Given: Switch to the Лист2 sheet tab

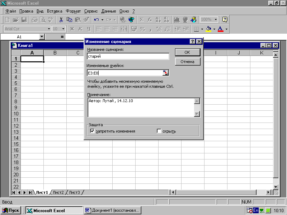Looking at the screenshot, I should pos(58,192).
